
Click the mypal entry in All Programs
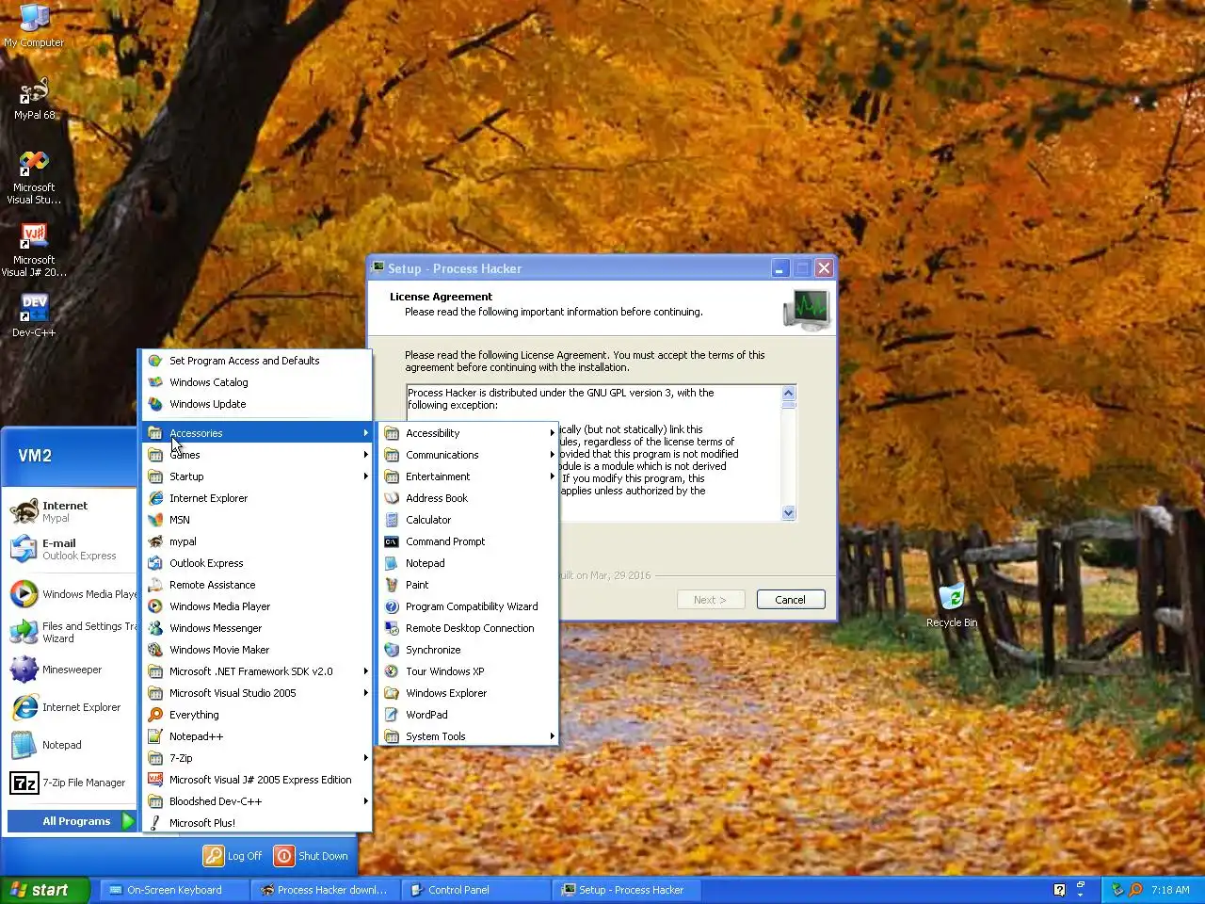tap(257, 541)
